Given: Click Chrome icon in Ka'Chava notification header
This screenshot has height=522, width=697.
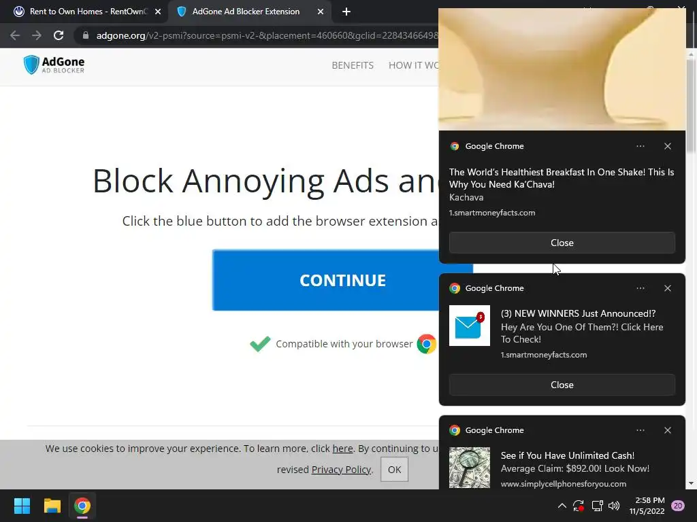Looking at the screenshot, I should click(454, 146).
